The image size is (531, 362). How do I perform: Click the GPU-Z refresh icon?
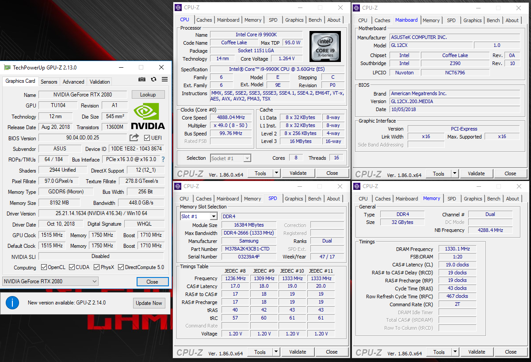coord(153,79)
